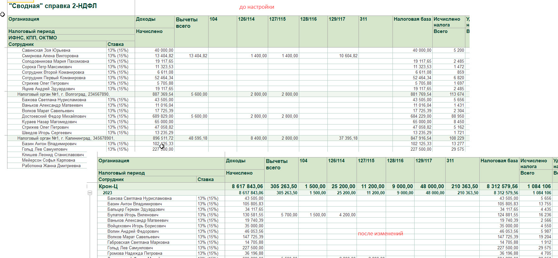Collapse the 2023 period group
Image resolution: width=558 pixels, height=258 pixels.
tap(90, 193)
